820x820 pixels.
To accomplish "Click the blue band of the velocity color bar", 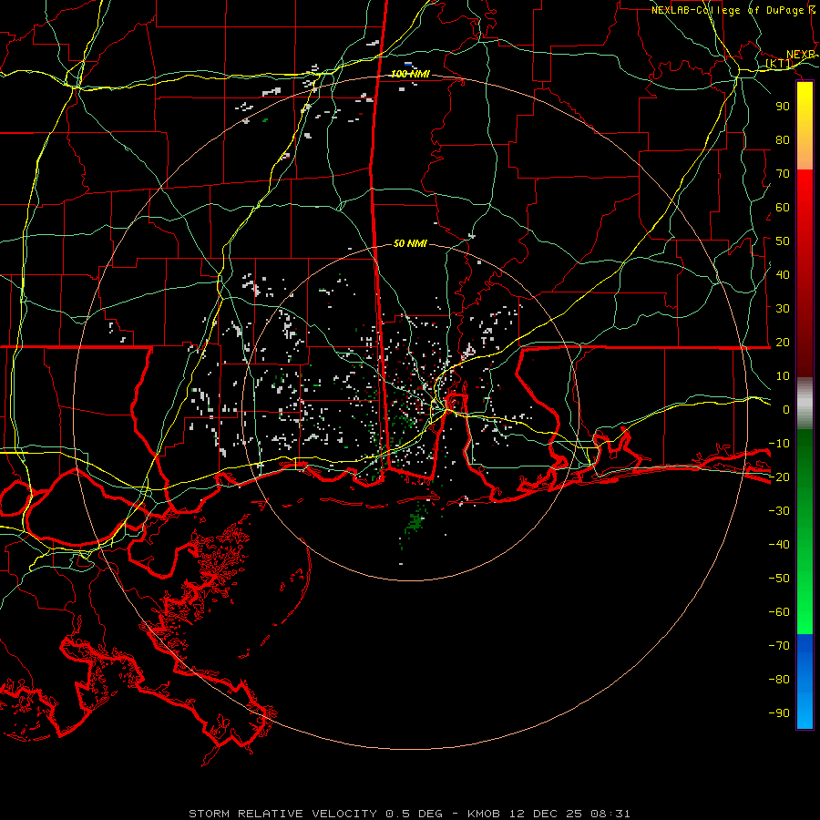I will point(805,681).
